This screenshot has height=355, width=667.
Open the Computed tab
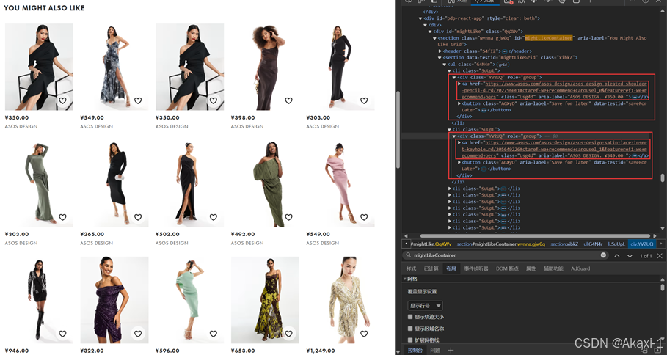coord(431,268)
